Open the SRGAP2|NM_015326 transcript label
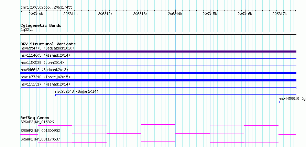 (x=37, y=122)
